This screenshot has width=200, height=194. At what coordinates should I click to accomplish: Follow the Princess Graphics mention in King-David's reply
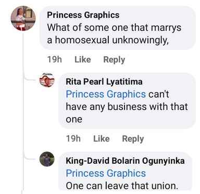click(106, 173)
